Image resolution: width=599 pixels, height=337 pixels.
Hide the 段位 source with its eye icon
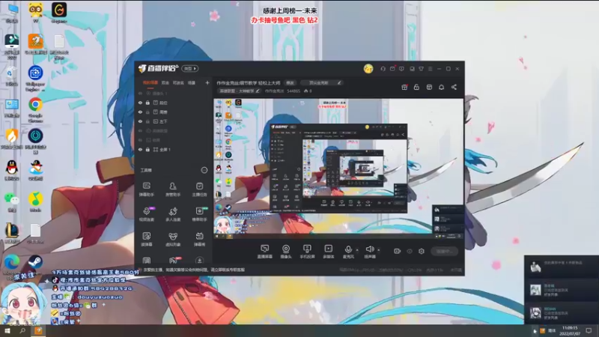tap(140, 103)
